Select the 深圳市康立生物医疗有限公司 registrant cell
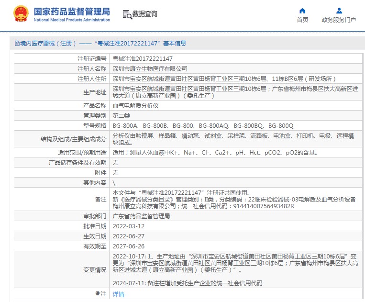This screenshot has width=365, height=302. [150, 68]
